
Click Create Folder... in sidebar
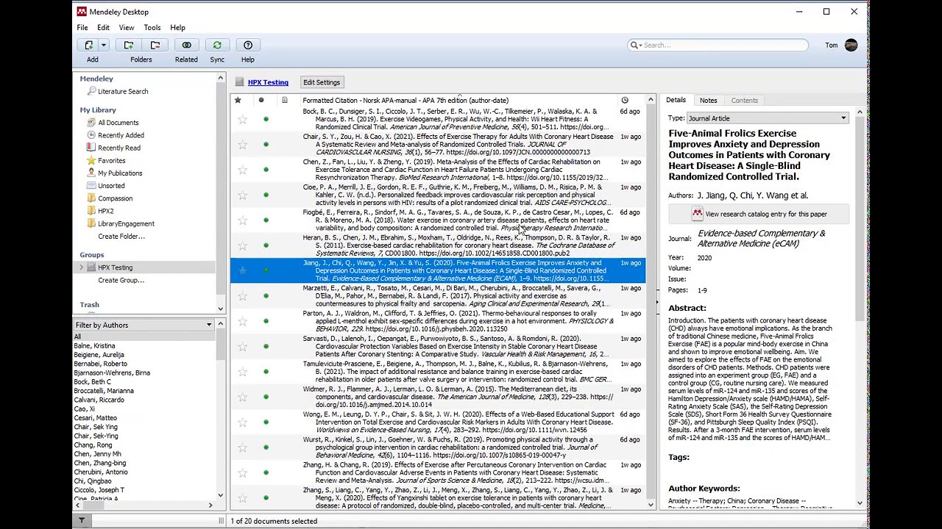[x=121, y=237]
